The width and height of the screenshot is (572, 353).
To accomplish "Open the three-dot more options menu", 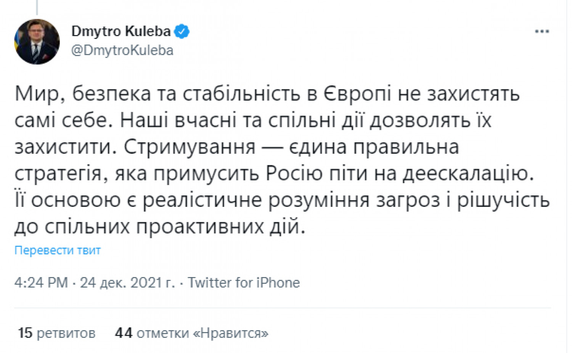I will click(x=541, y=32).
